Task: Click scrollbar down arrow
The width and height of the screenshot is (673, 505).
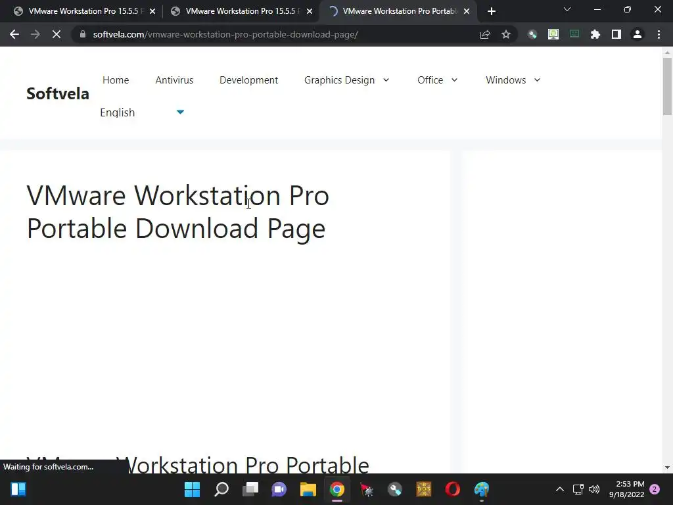Action: point(667,468)
